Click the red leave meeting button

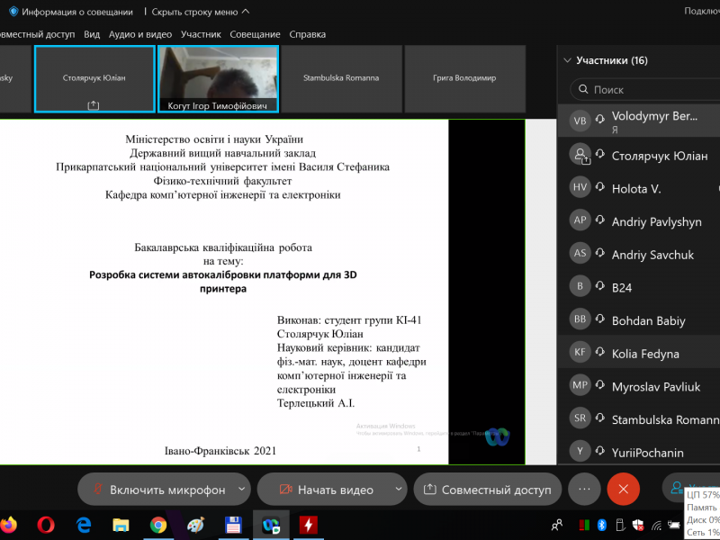623,489
